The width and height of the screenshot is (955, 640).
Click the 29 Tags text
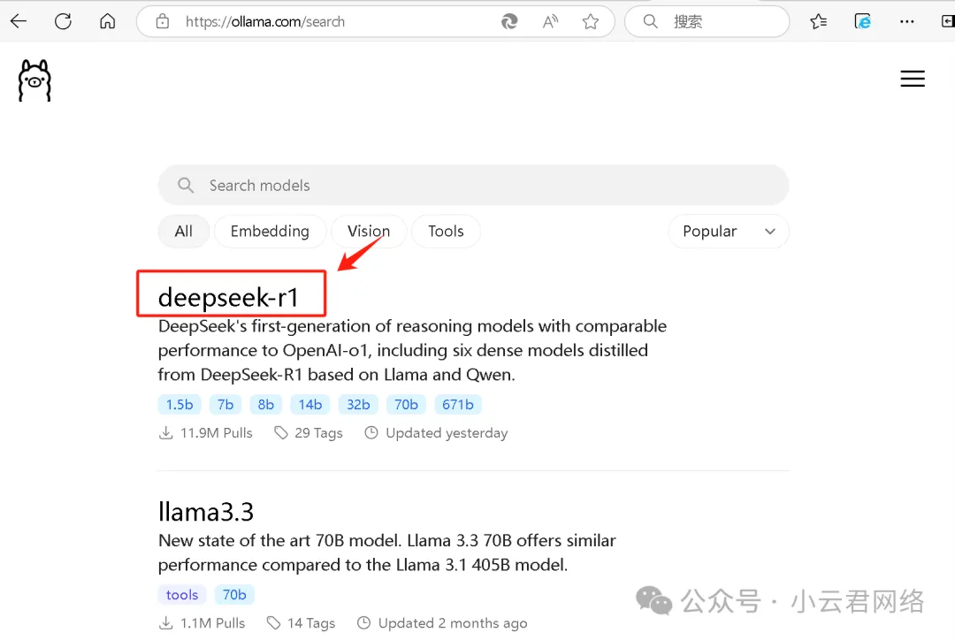[318, 433]
